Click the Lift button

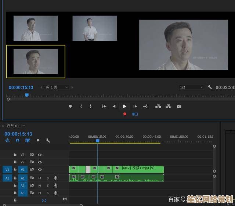tap(158, 106)
